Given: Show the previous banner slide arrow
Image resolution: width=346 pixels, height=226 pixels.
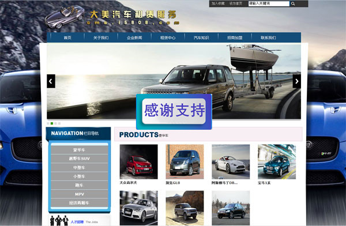Looking at the screenshot, I should coord(51,81).
